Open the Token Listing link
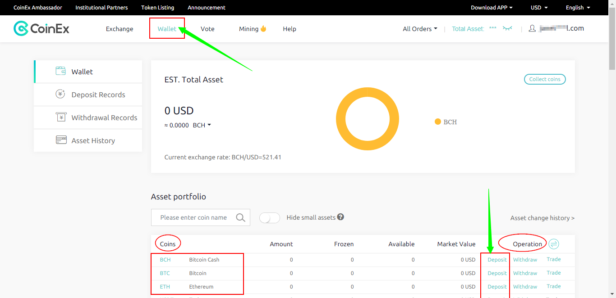616x298 pixels. point(157,8)
